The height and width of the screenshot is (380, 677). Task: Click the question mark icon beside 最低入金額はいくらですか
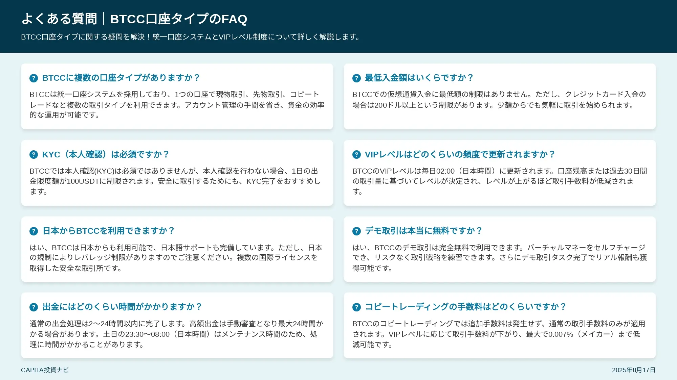point(356,78)
